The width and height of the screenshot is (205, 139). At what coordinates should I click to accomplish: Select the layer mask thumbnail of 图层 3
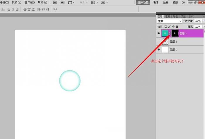[175, 34]
